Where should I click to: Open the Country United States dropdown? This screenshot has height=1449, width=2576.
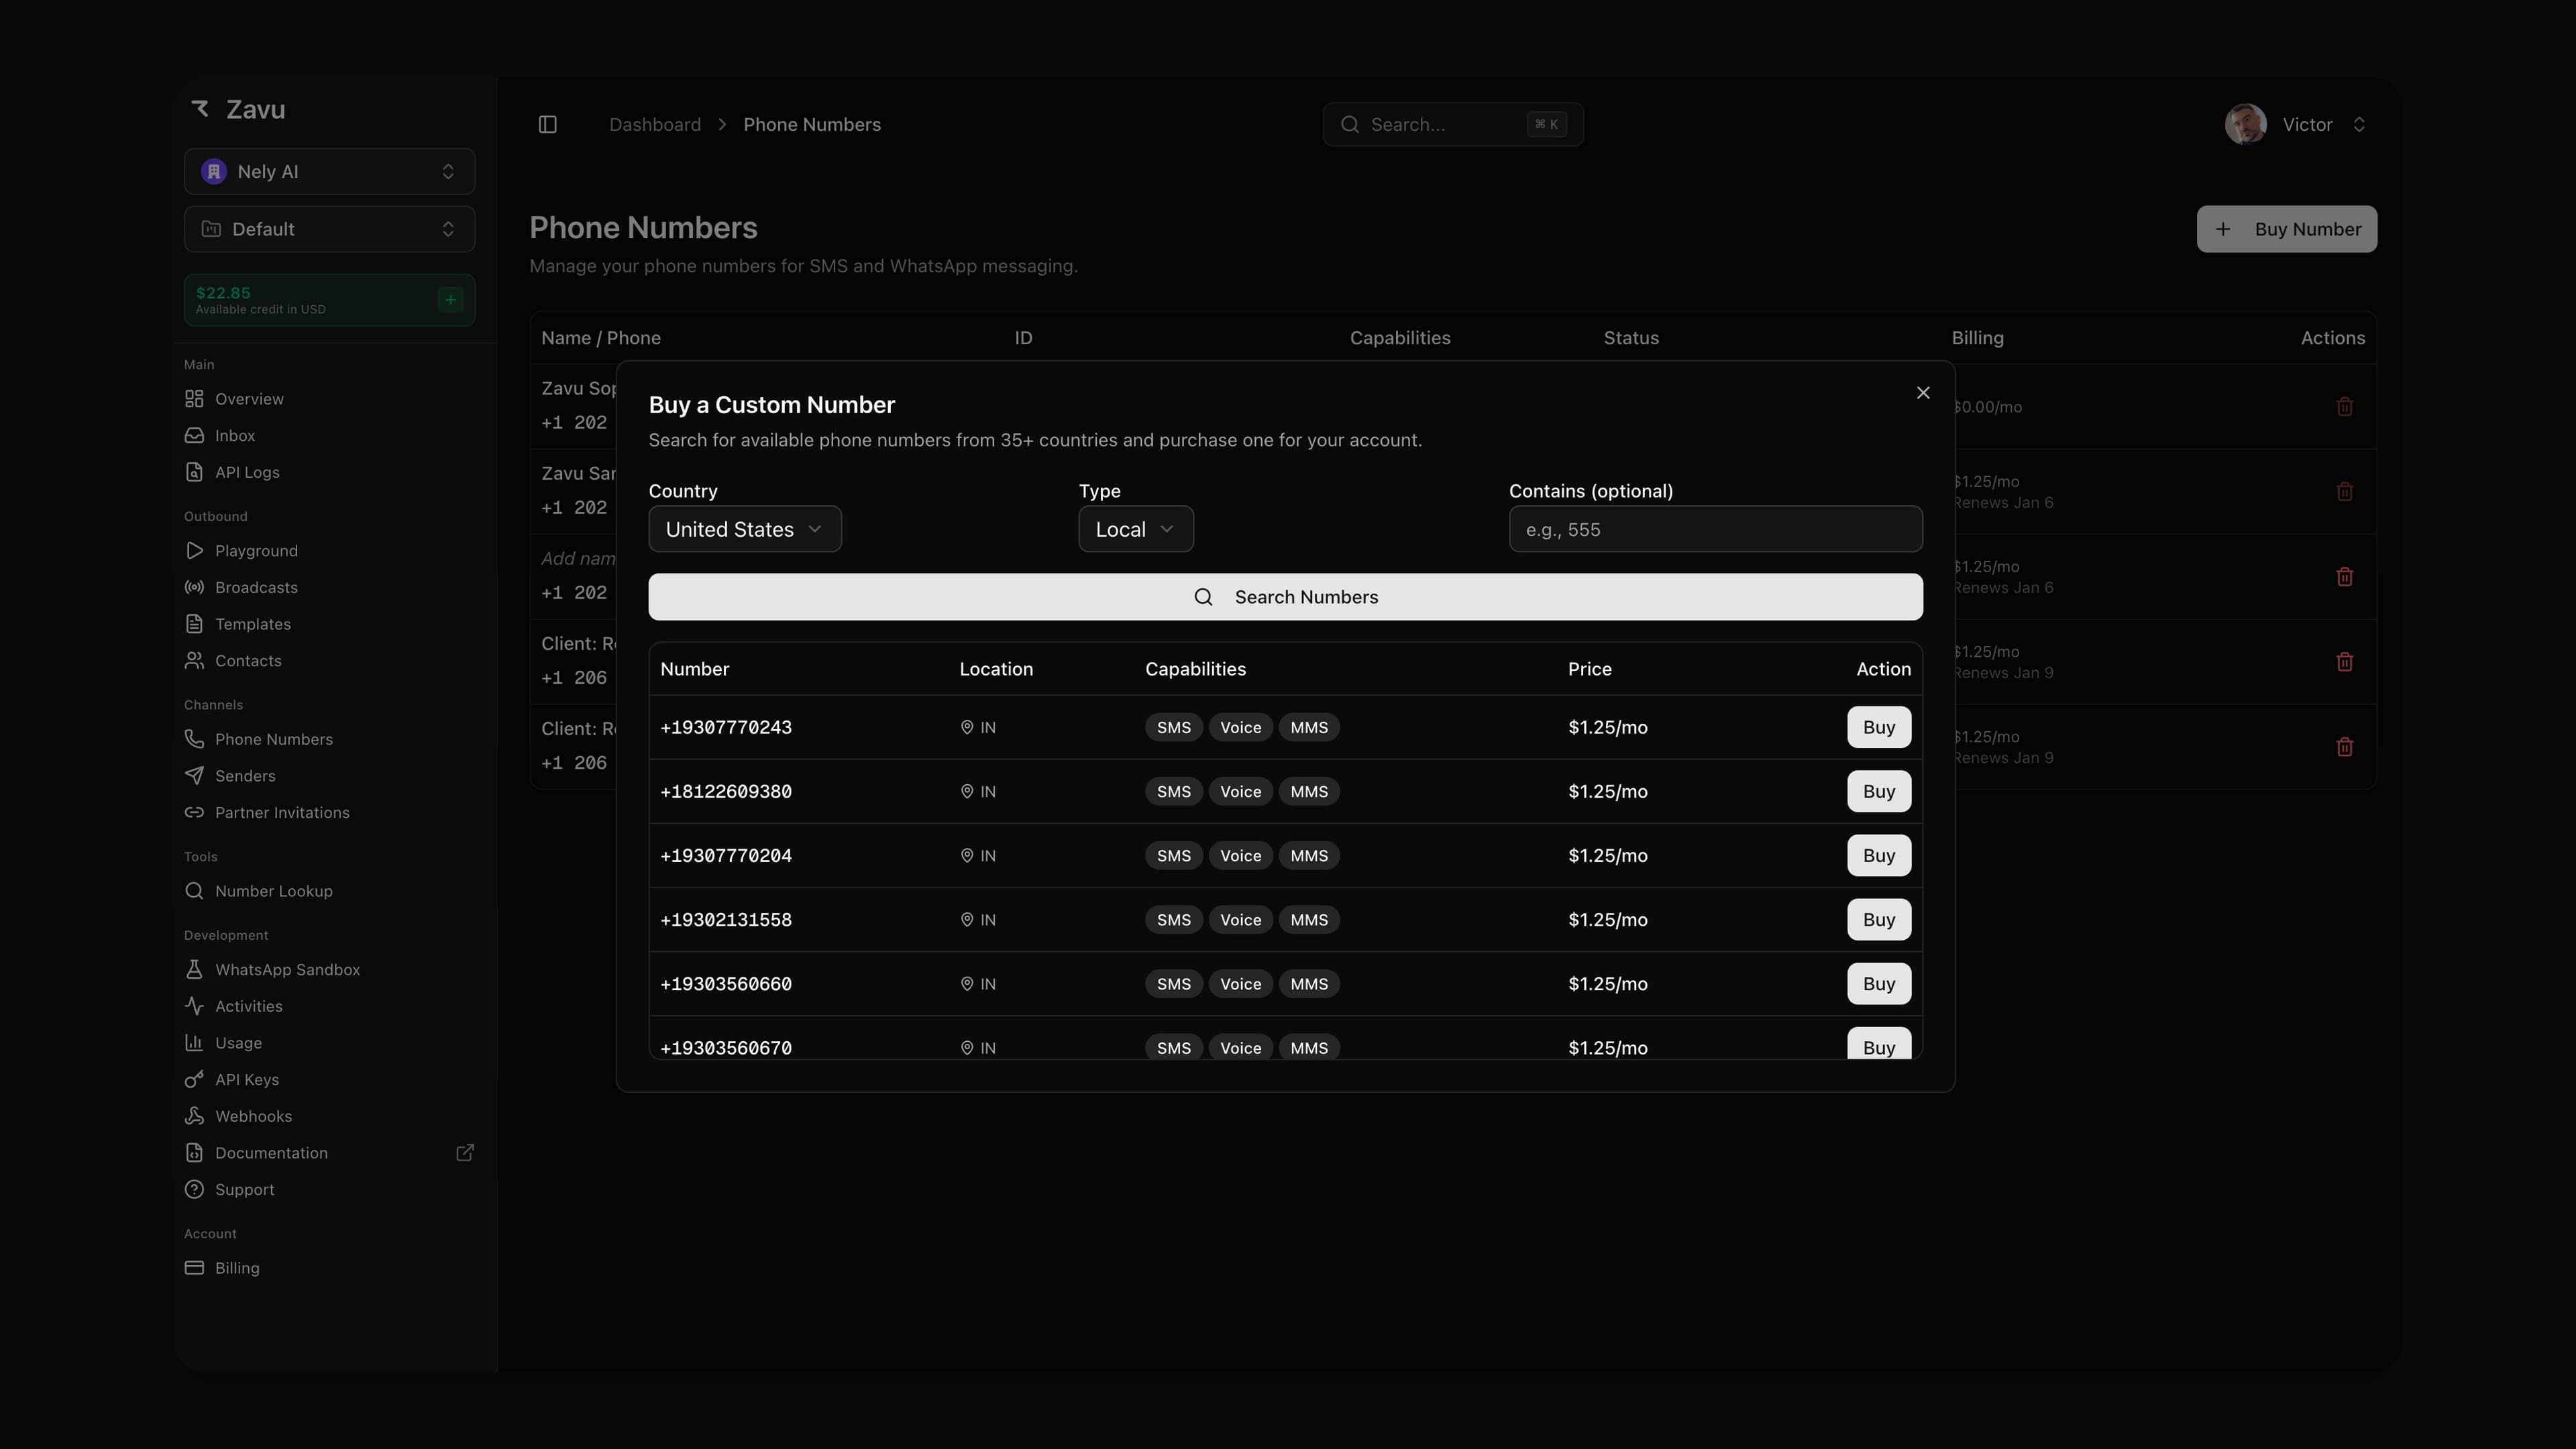click(x=744, y=529)
